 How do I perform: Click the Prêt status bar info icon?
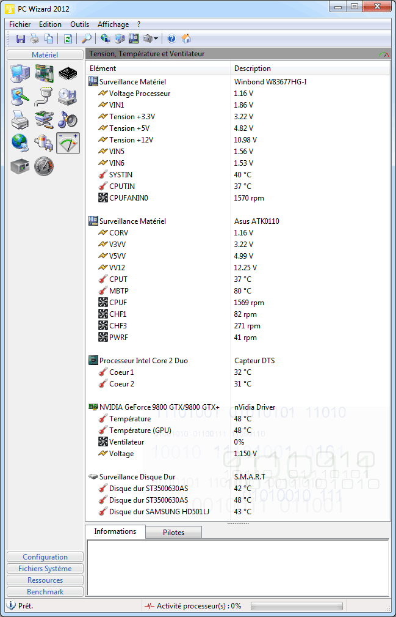pyautogui.click(x=12, y=605)
